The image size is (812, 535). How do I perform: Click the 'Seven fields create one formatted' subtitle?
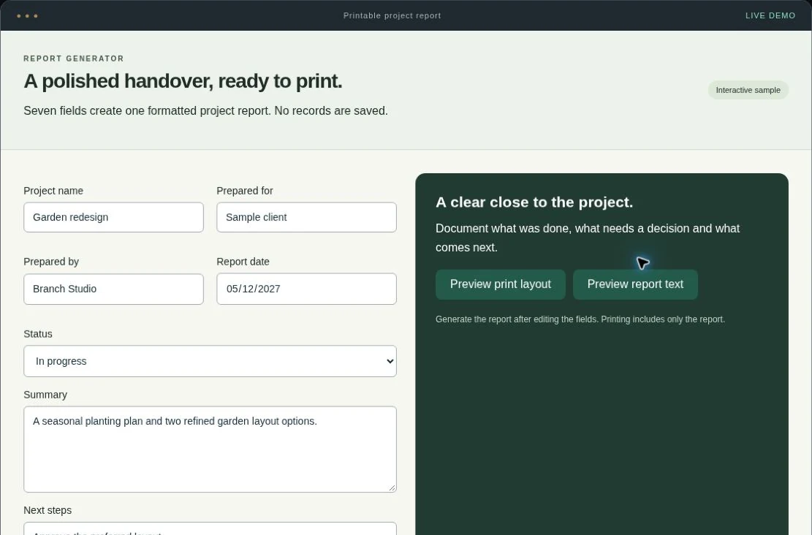point(205,111)
